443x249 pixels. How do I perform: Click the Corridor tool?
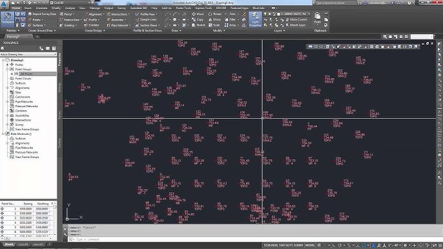point(92,25)
